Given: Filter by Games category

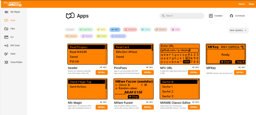Looking at the screenshot, I should [71, 36].
